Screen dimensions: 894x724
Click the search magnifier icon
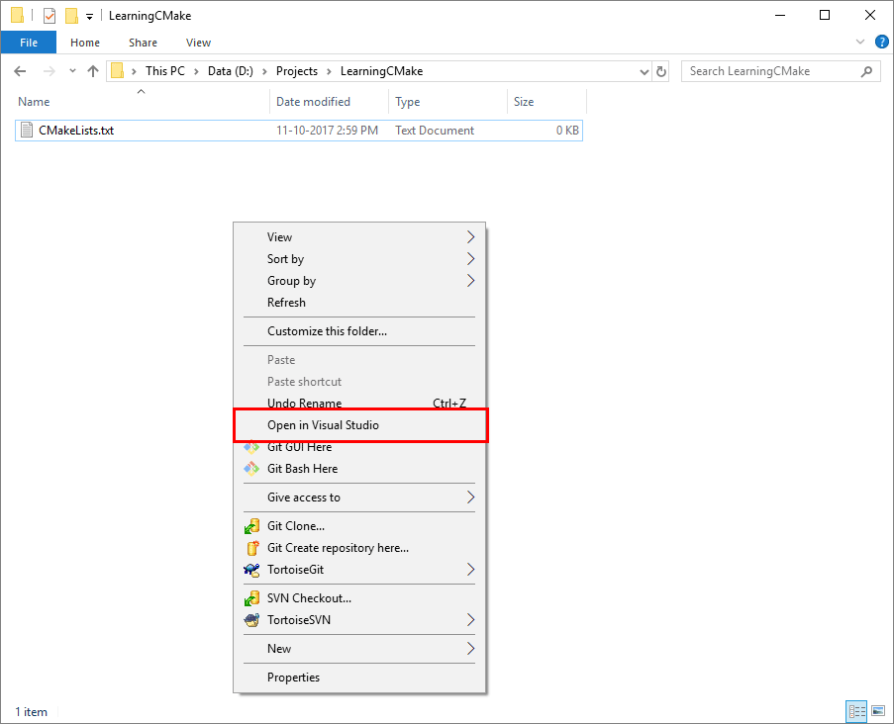pos(866,72)
